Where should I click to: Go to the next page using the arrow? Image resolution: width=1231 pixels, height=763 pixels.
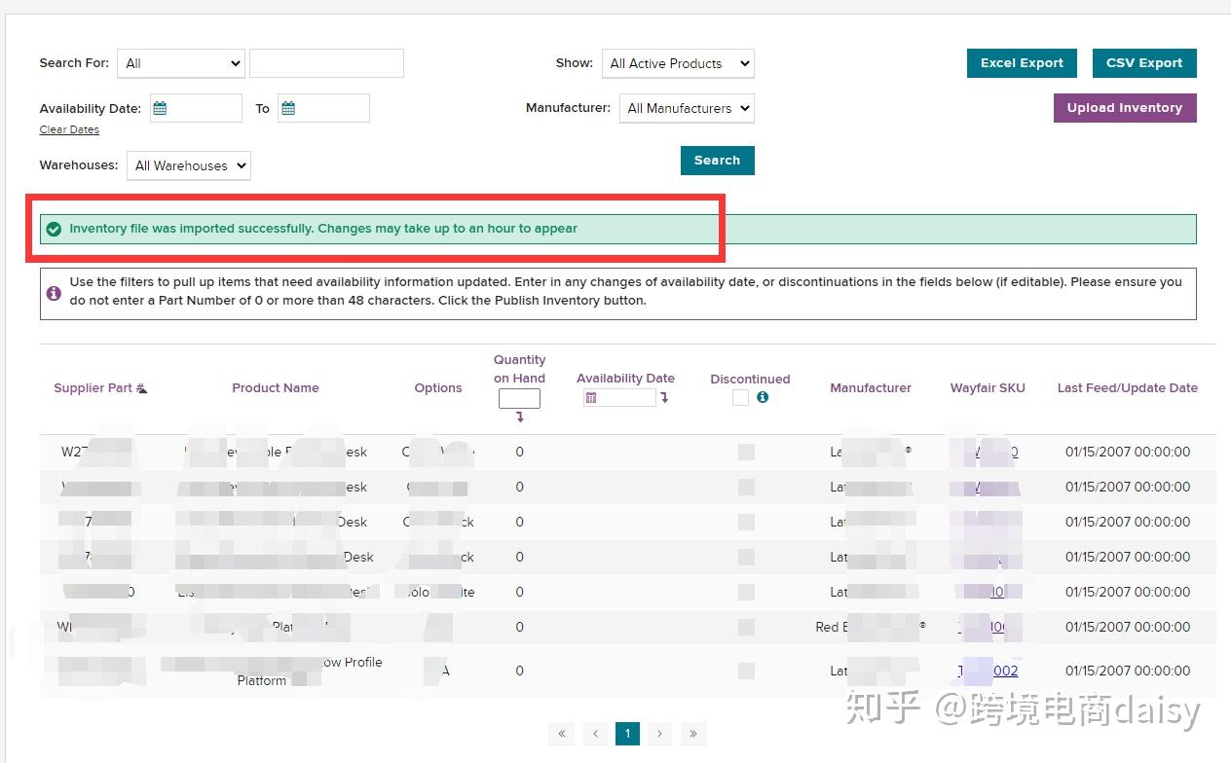coord(660,733)
